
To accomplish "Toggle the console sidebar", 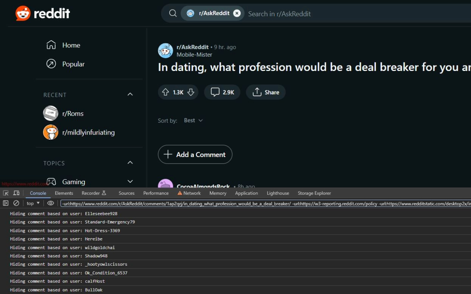I will pyautogui.click(x=6, y=203).
